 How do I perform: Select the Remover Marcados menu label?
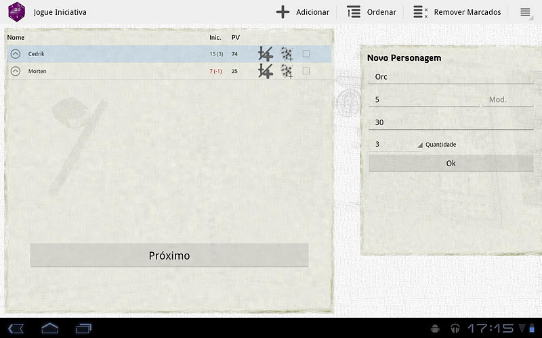click(467, 12)
